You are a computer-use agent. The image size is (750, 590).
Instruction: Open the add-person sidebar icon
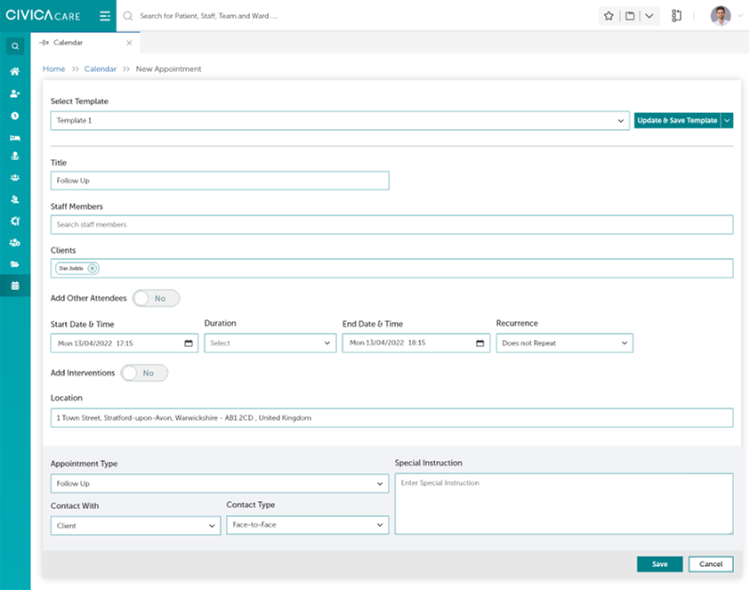click(15, 93)
